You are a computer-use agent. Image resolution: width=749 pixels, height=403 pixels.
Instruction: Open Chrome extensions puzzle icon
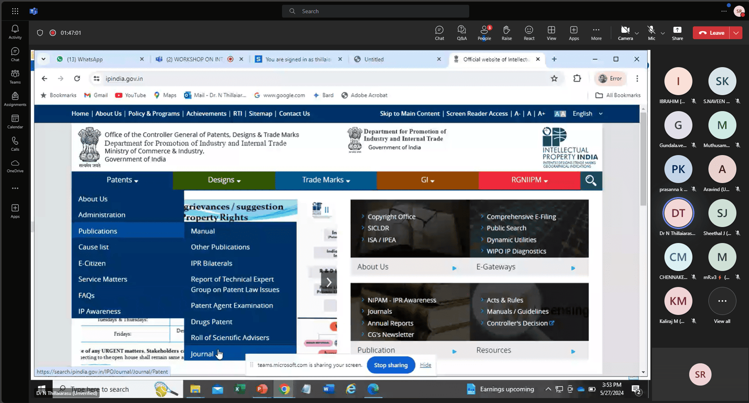(x=577, y=78)
